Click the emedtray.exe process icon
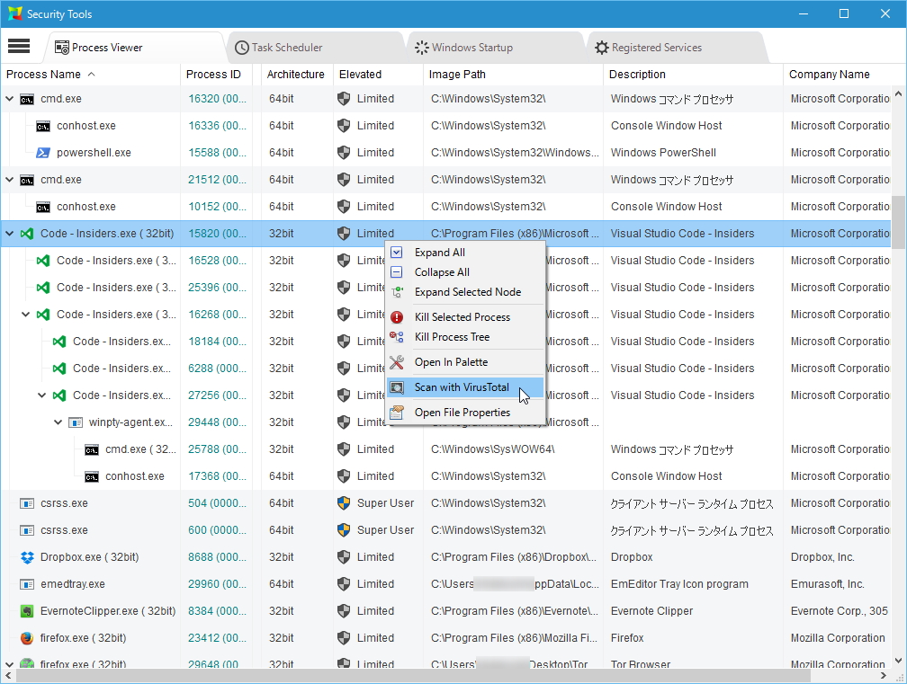 point(27,584)
